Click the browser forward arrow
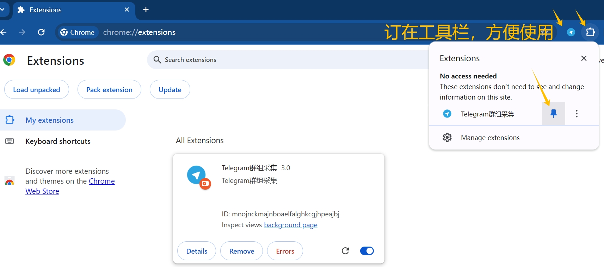The height and width of the screenshot is (267, 604). (x=22, y=32)
